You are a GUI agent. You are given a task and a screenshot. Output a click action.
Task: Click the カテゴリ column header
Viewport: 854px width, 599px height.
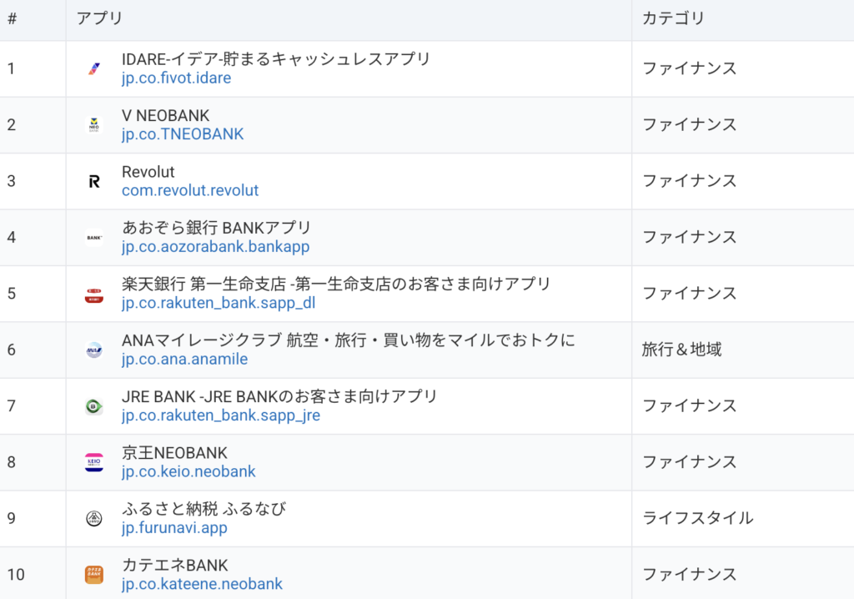[x=673, y=19]
